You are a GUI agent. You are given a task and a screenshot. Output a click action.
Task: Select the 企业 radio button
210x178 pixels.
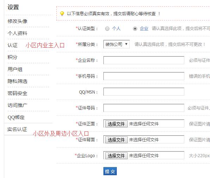[135, 29]
